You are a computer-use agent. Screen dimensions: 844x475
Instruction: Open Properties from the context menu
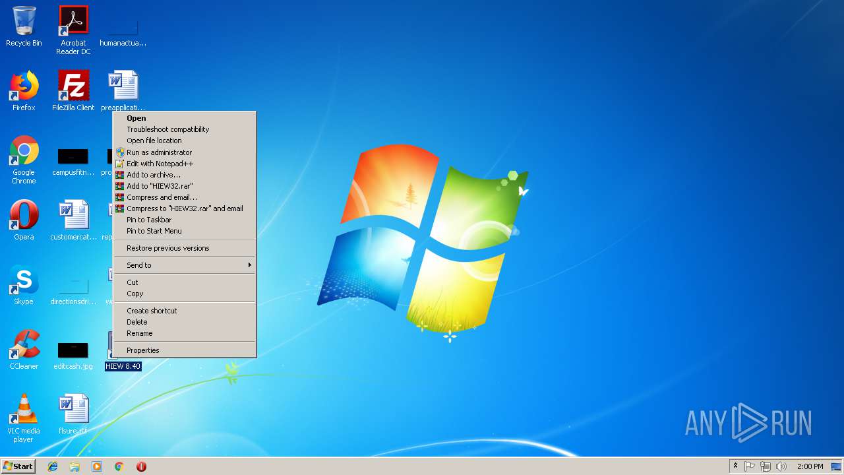pyautogui.click(x=185, y=350)
